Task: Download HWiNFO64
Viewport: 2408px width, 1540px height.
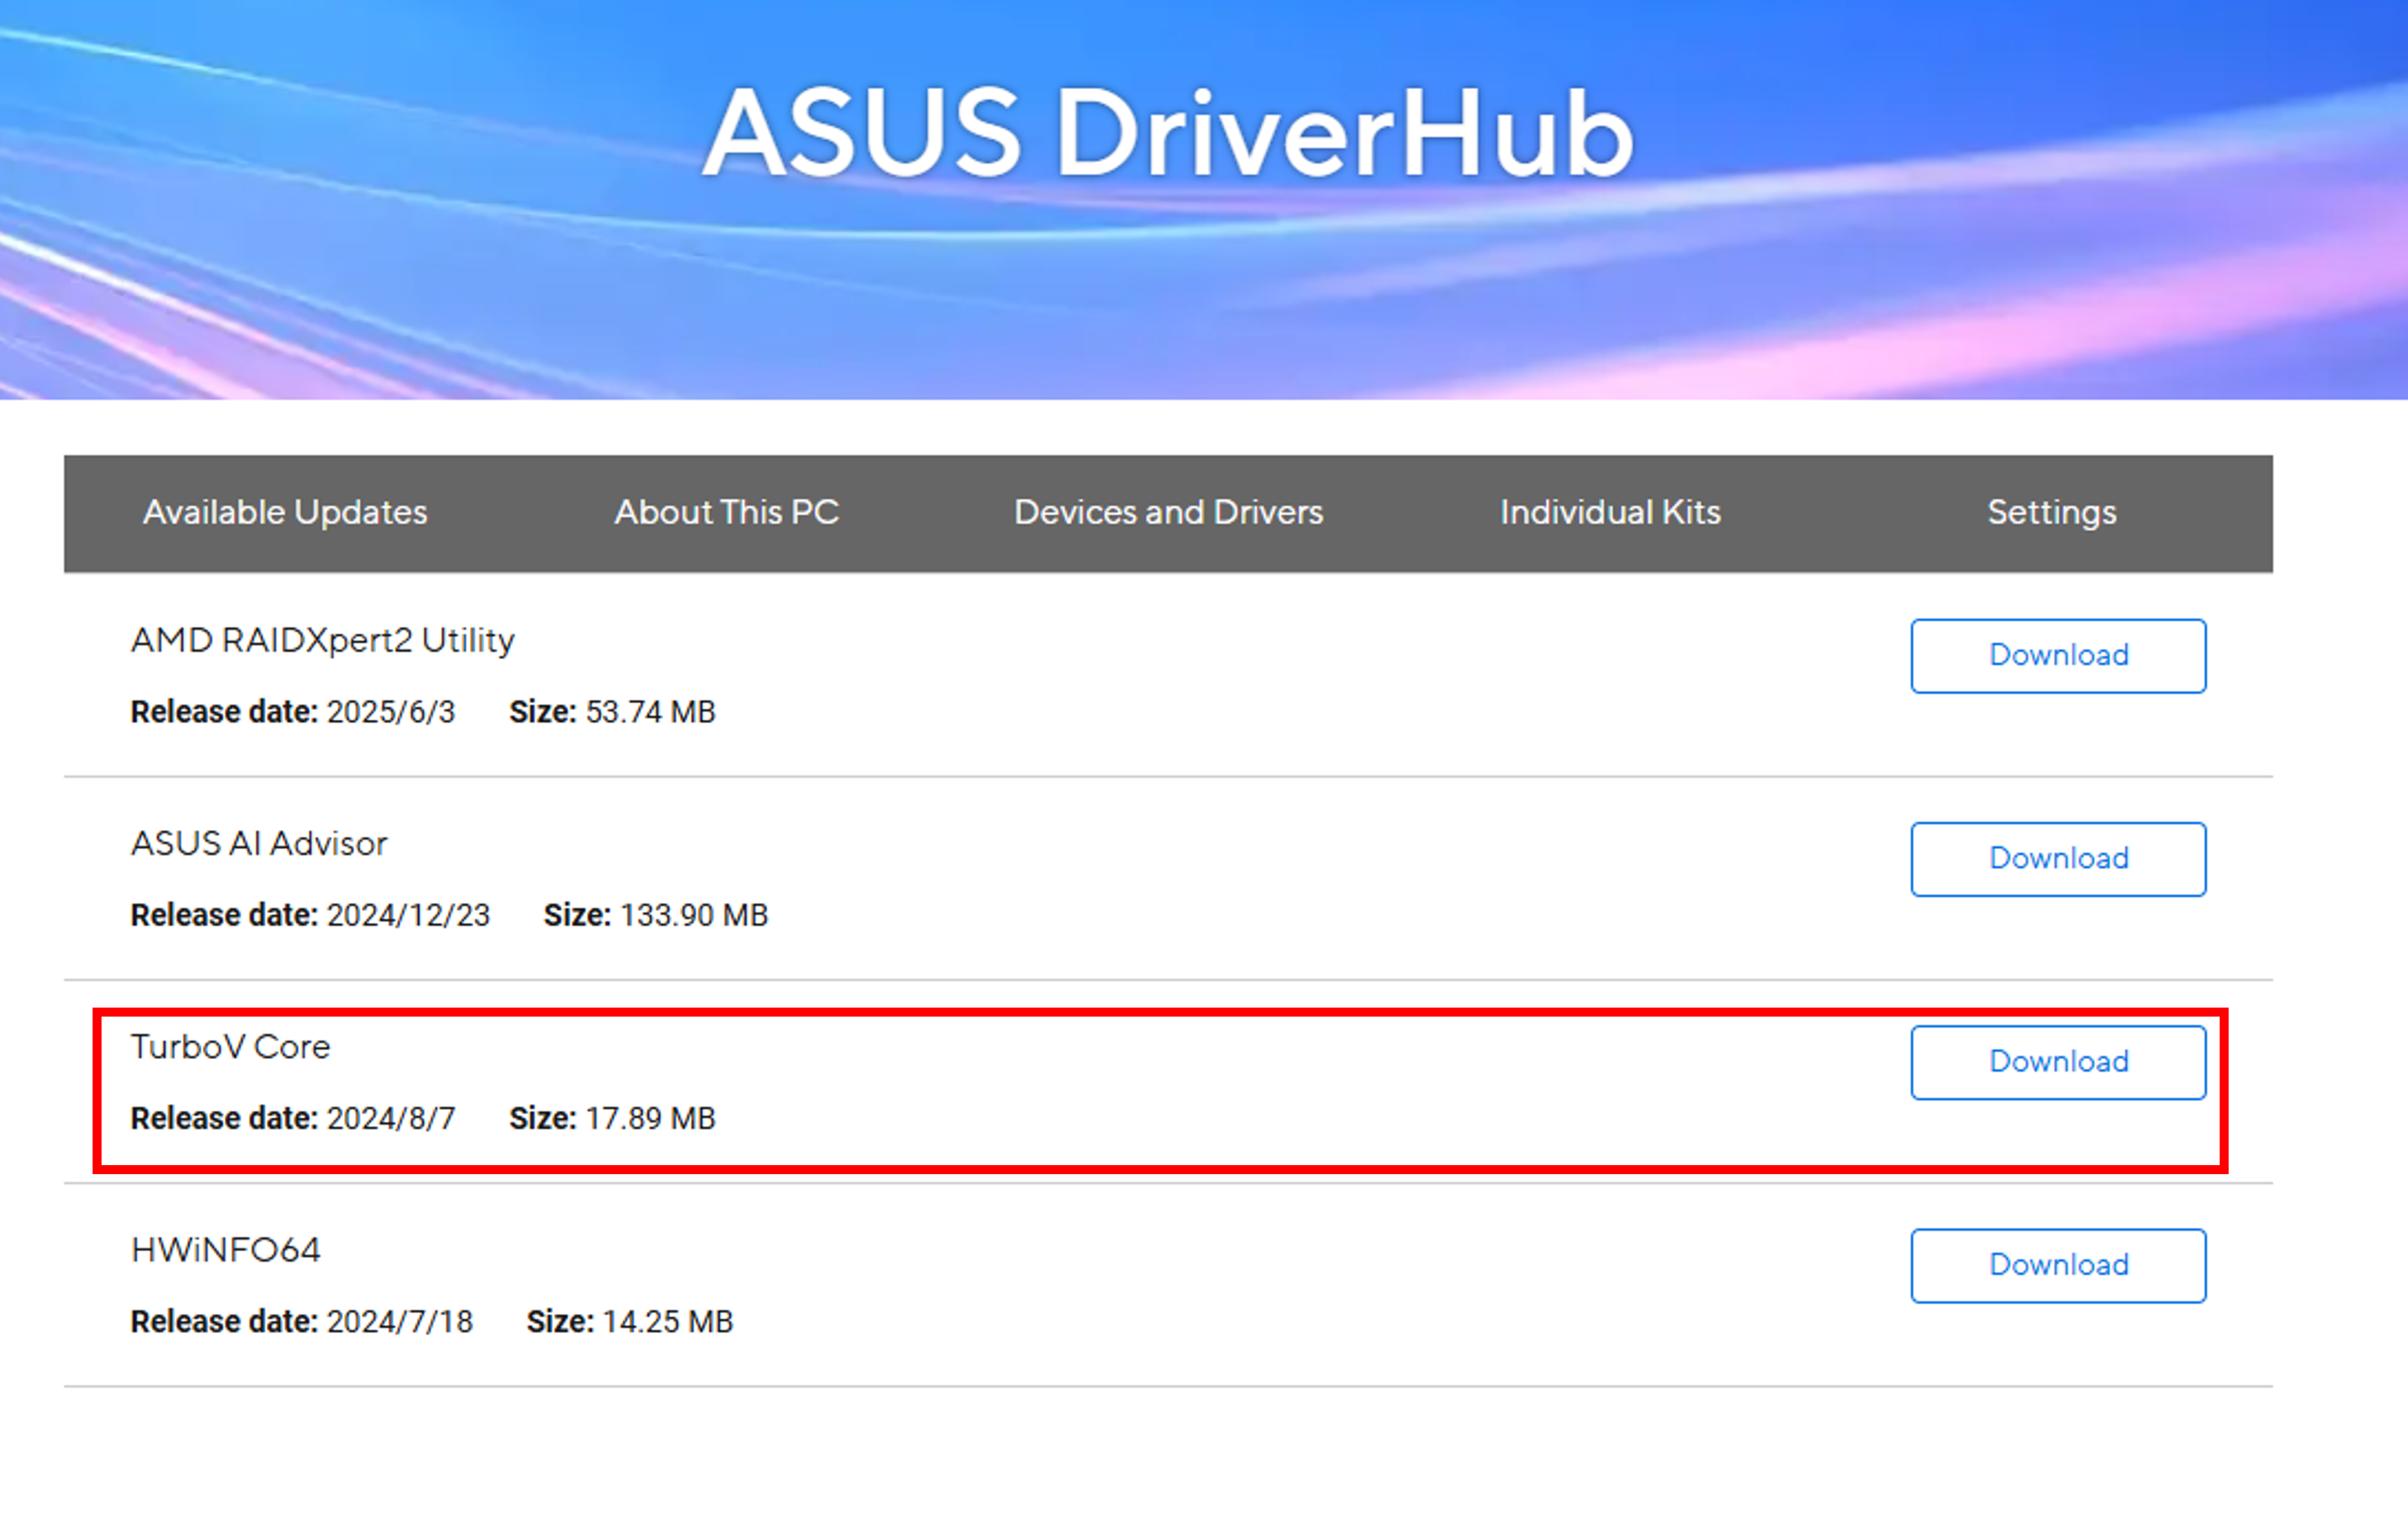Action: click(x=2058, y=1265)
